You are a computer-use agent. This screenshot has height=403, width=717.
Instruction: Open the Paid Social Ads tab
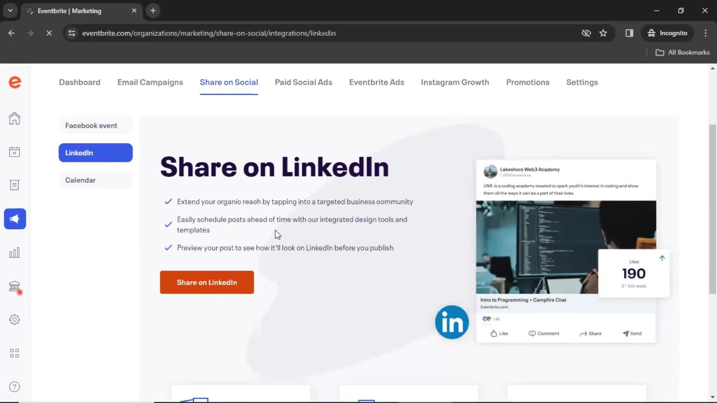304,82
